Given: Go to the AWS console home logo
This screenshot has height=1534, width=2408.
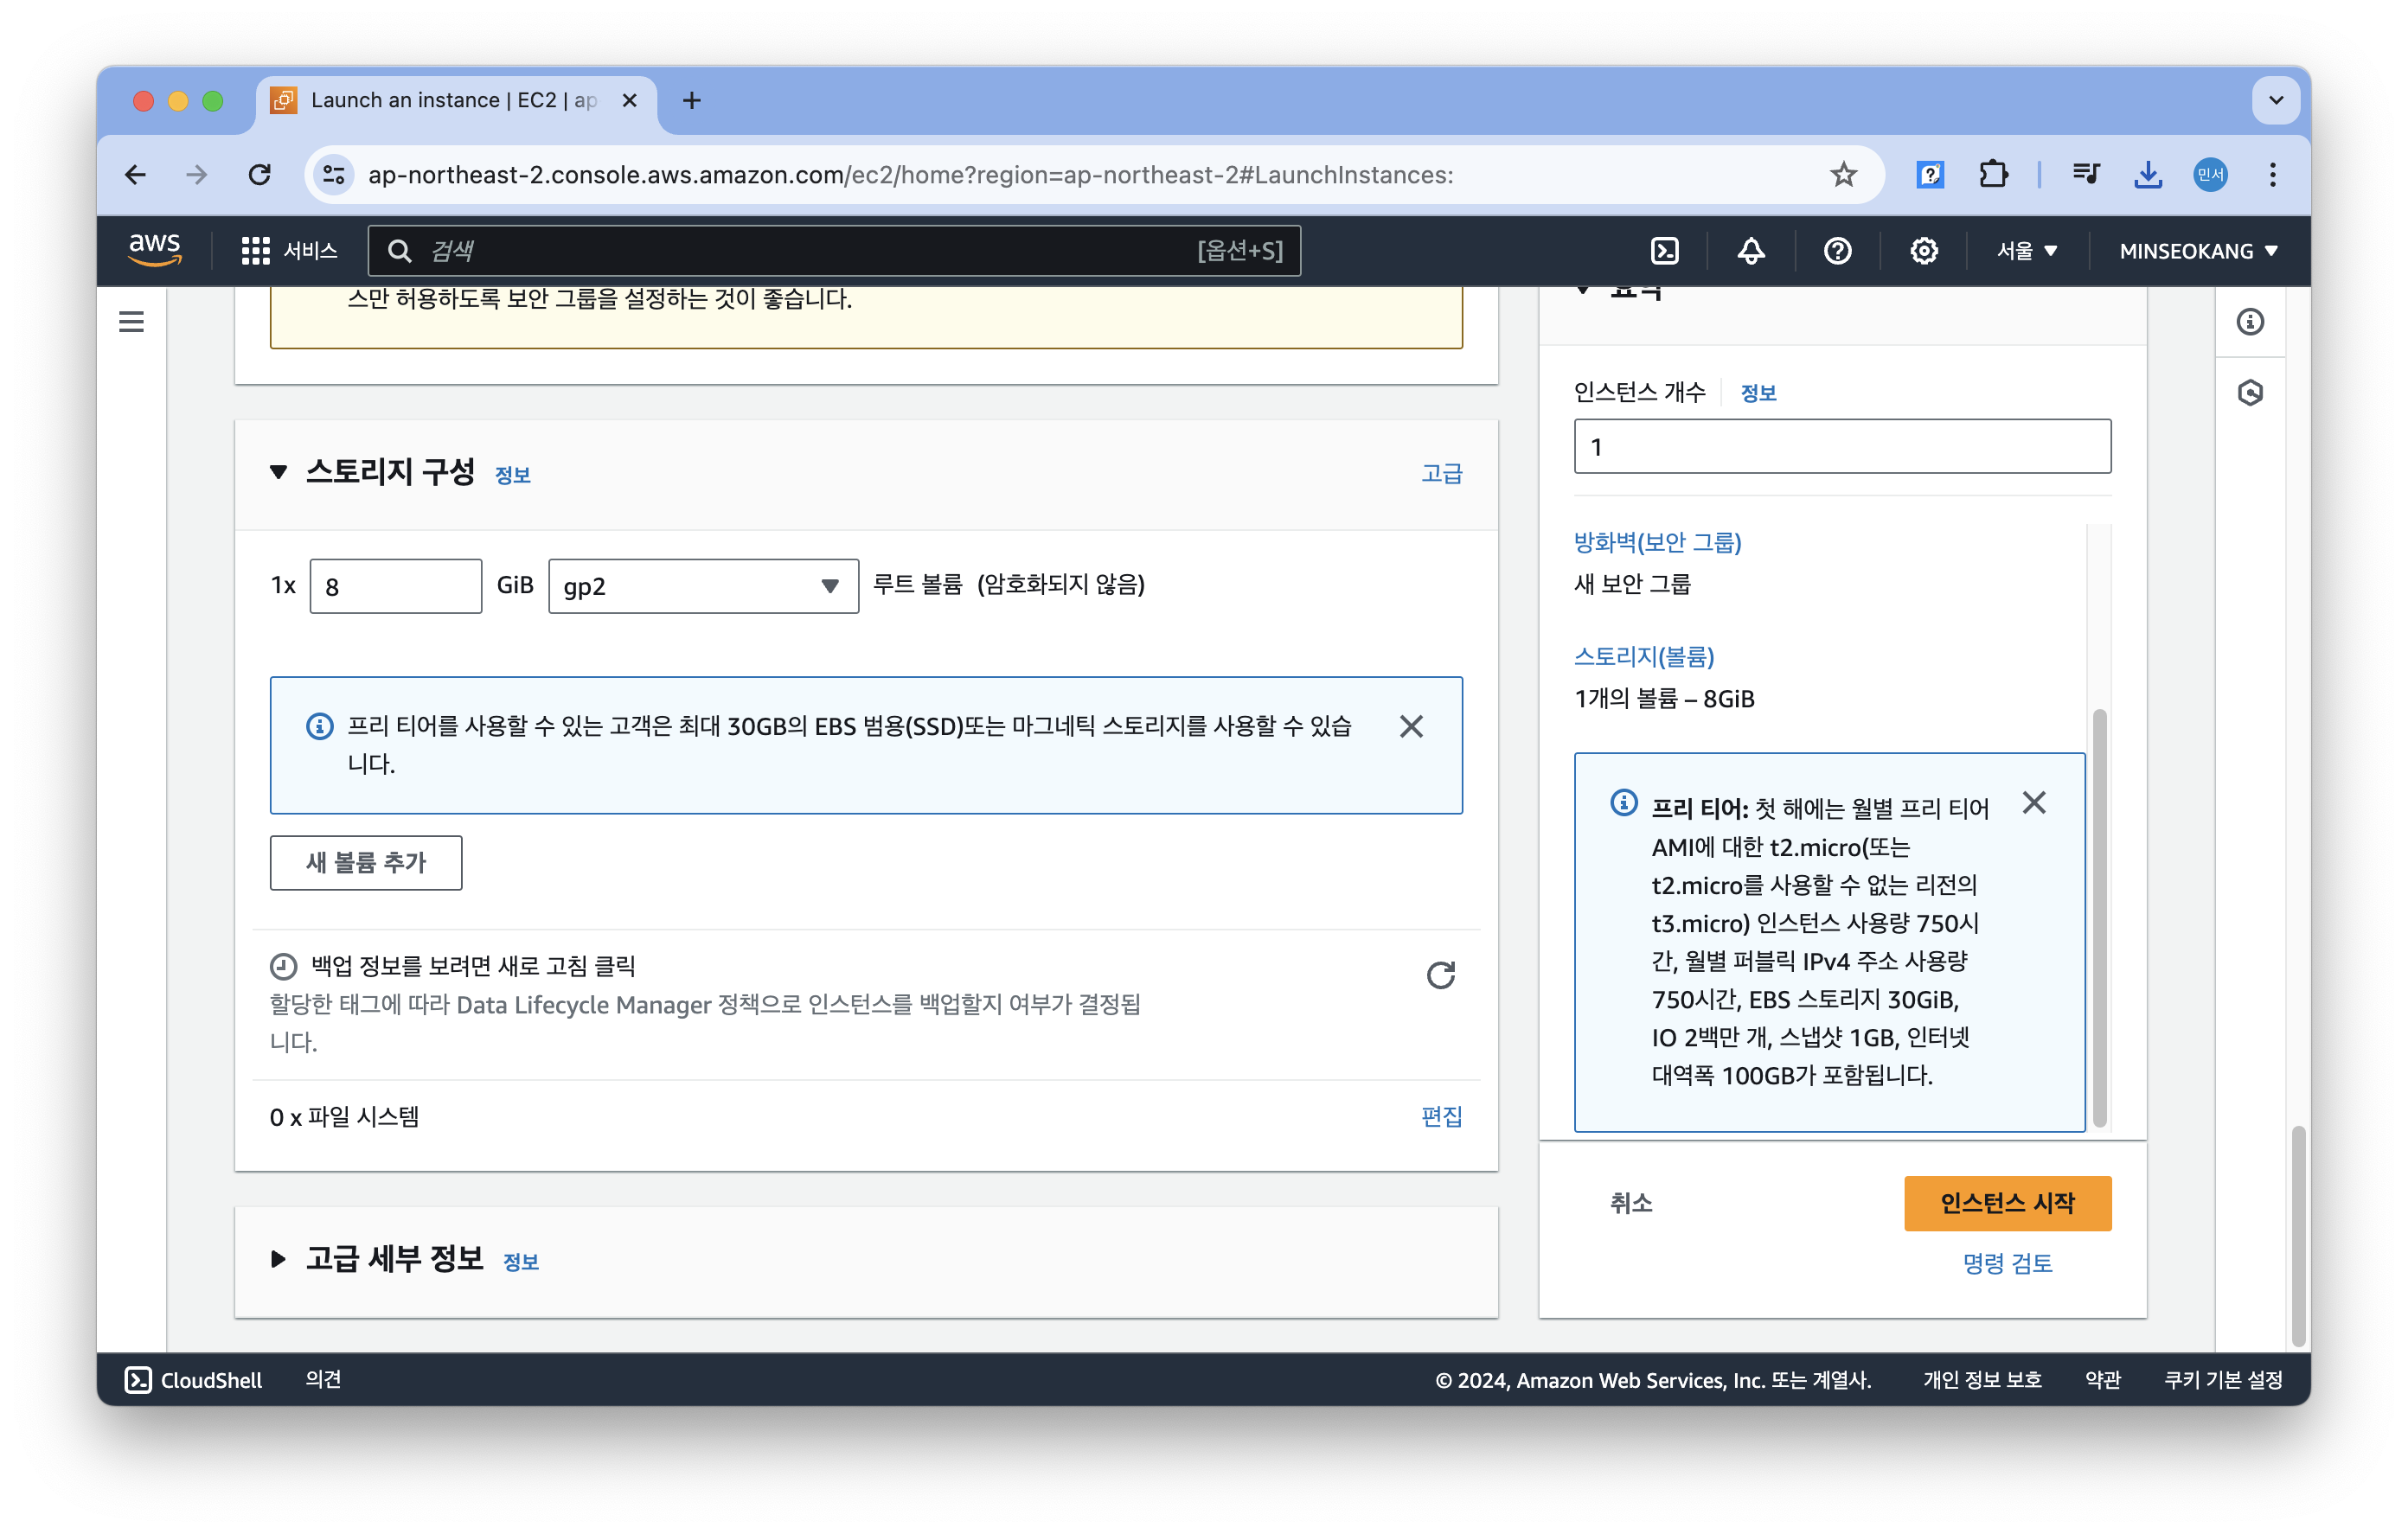Looking at the screenshot, I should point(155,249).
